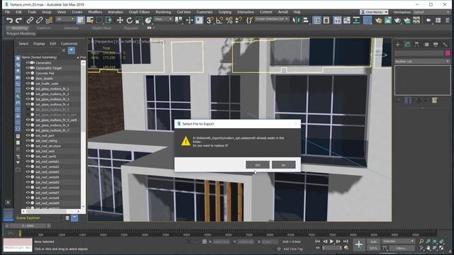Select the Rectangular Selection Region tool

tap(99, 21)
